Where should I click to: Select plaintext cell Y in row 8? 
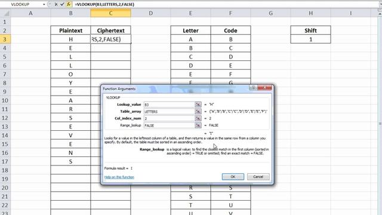tap(70, 83)
